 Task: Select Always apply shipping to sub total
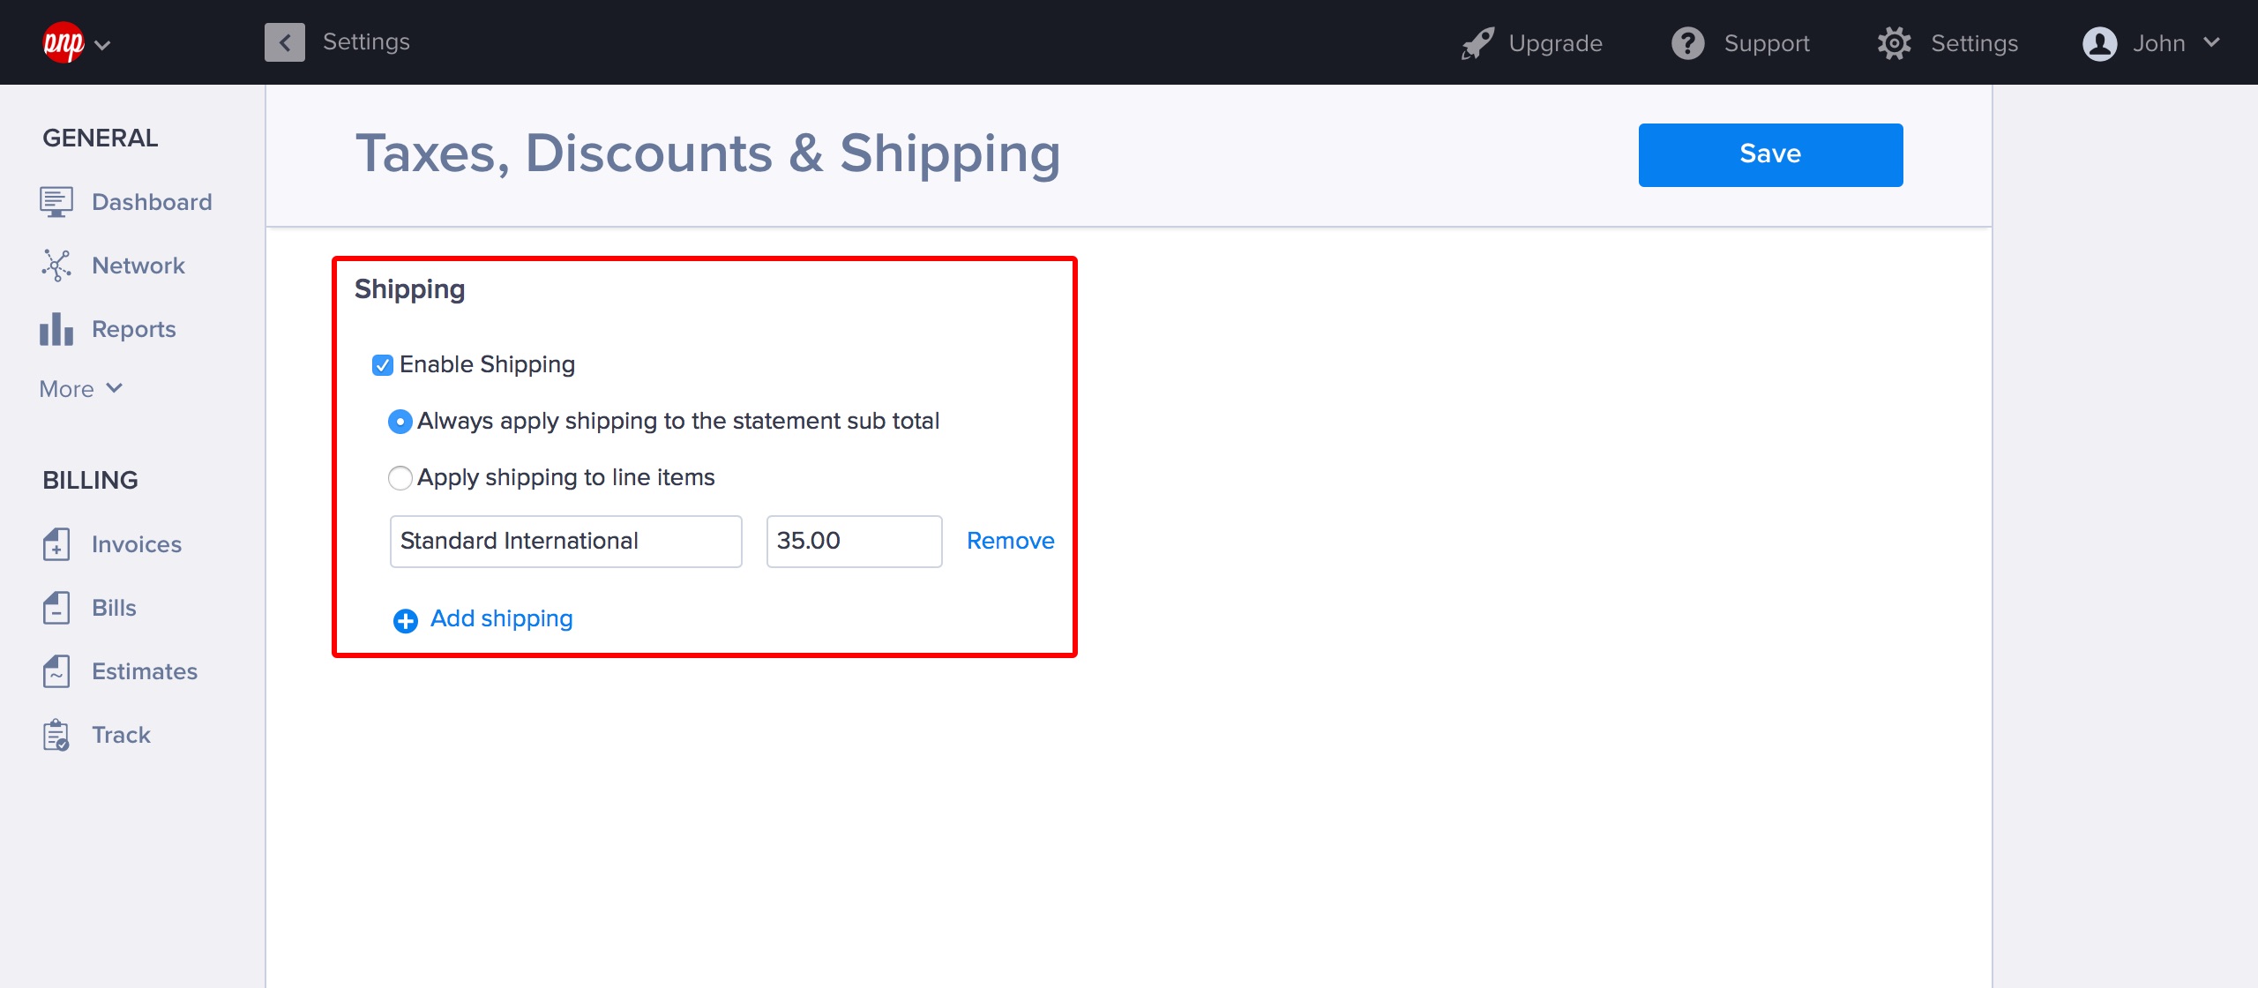point(400,422)
